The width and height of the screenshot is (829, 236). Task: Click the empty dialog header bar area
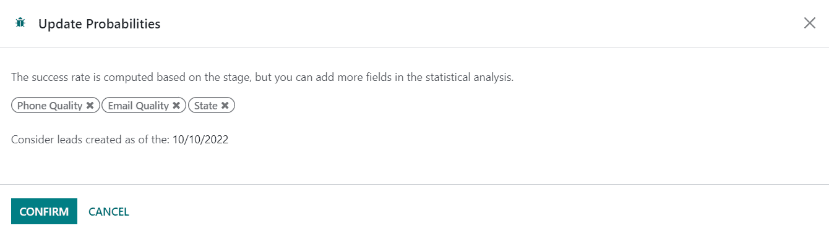point(481,23)
